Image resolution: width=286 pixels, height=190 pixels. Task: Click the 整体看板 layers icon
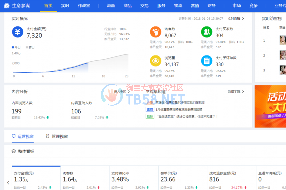(x=14, y=151)
